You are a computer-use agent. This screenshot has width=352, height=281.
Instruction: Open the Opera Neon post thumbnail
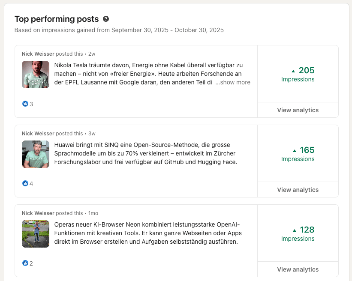coord(36,234)
